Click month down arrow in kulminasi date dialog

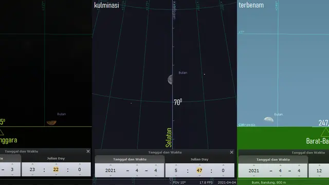(x=137, y=176)
